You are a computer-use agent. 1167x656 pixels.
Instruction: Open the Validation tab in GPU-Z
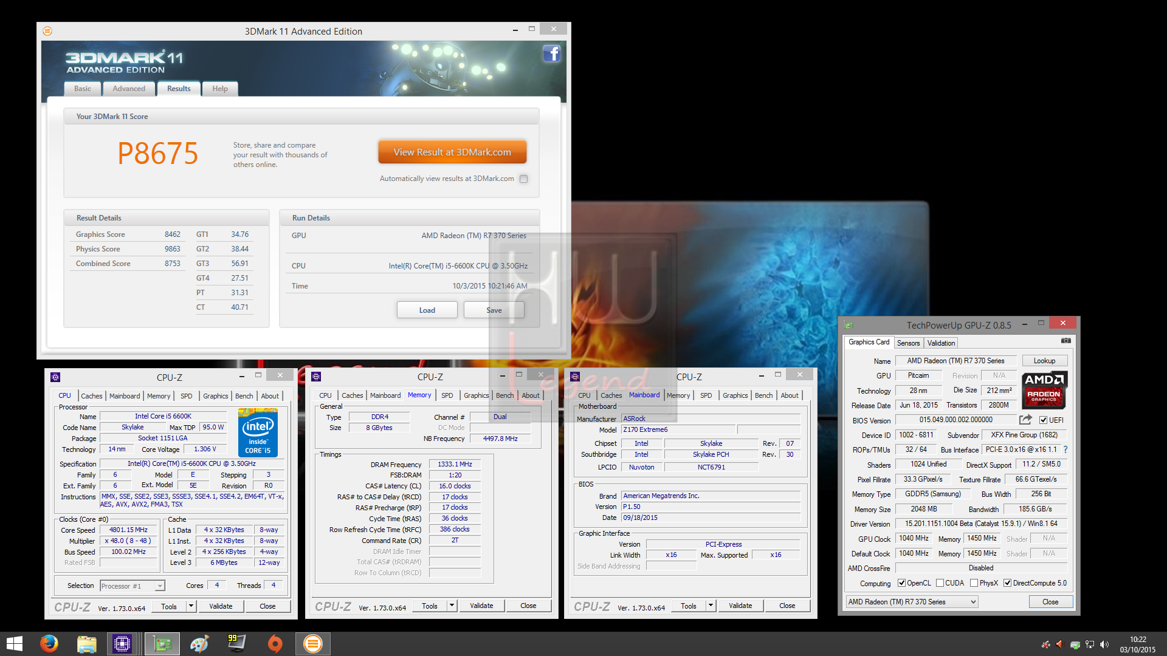(x=941, y=343)
